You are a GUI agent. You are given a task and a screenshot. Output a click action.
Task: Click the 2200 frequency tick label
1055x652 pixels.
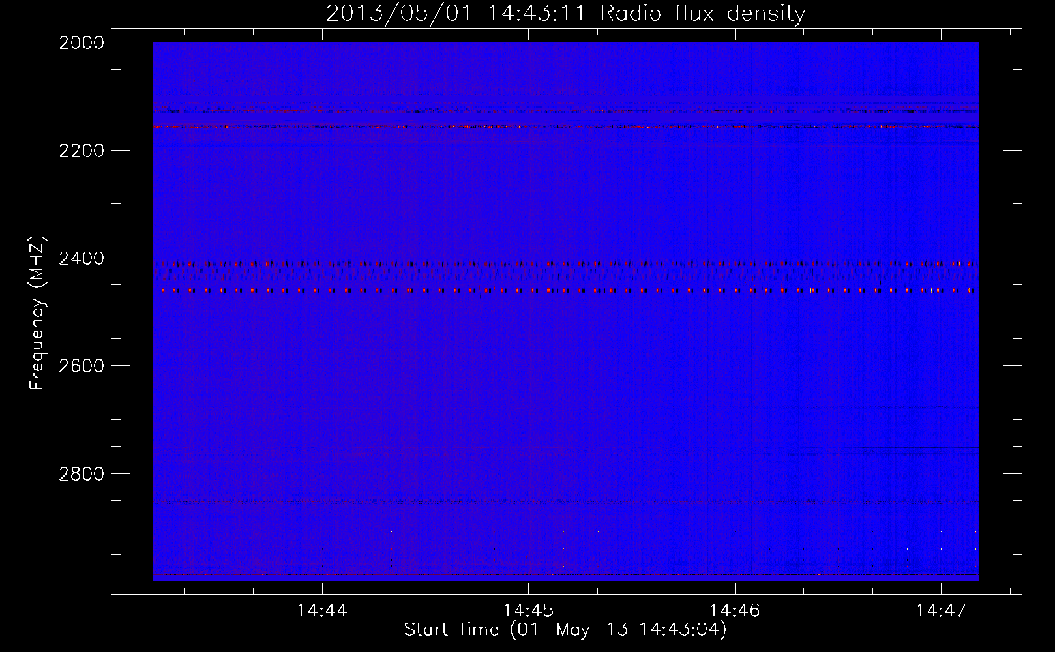point(81,151)
